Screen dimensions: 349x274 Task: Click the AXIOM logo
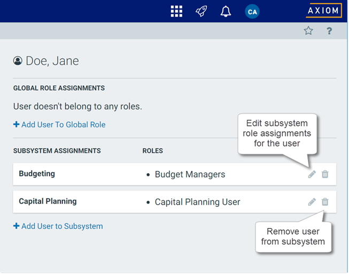coord(324,11)
